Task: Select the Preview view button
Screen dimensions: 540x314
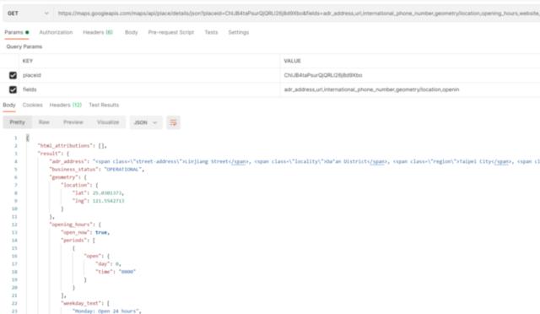Action: point(73,122)
